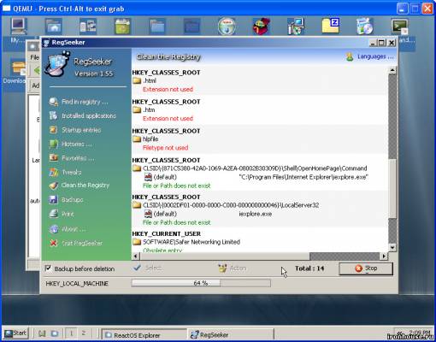Click Quit RegSeeker

point(76,243)
